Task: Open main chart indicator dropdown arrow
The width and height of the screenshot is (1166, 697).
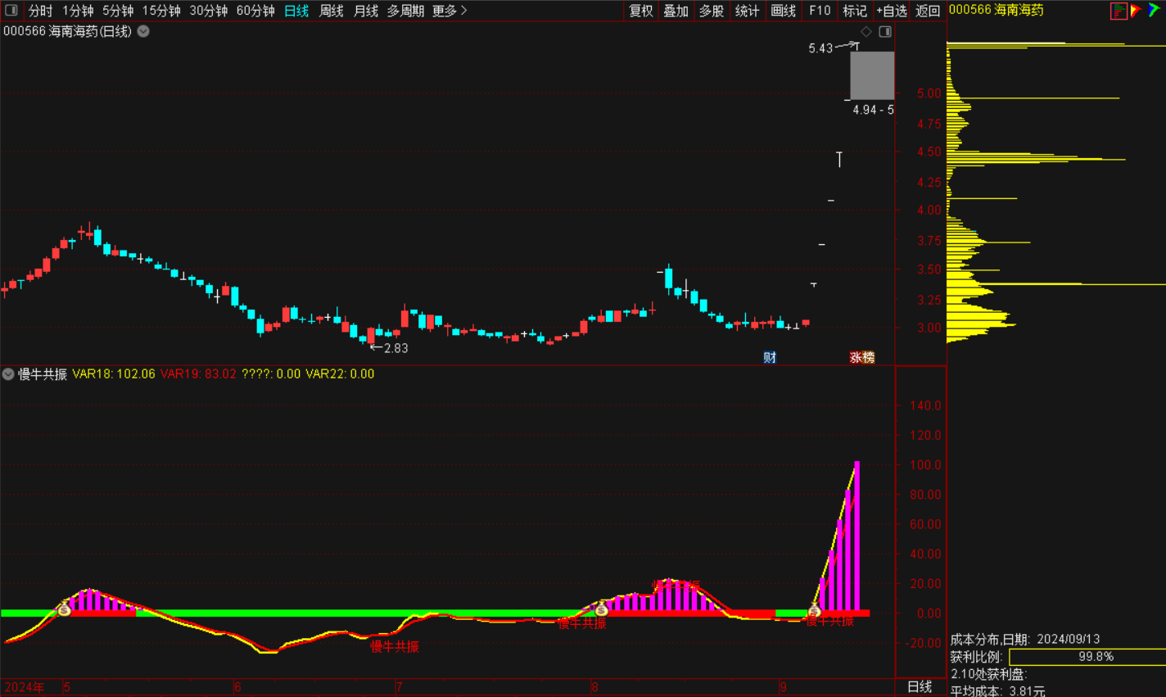Action: pos(143,32)
